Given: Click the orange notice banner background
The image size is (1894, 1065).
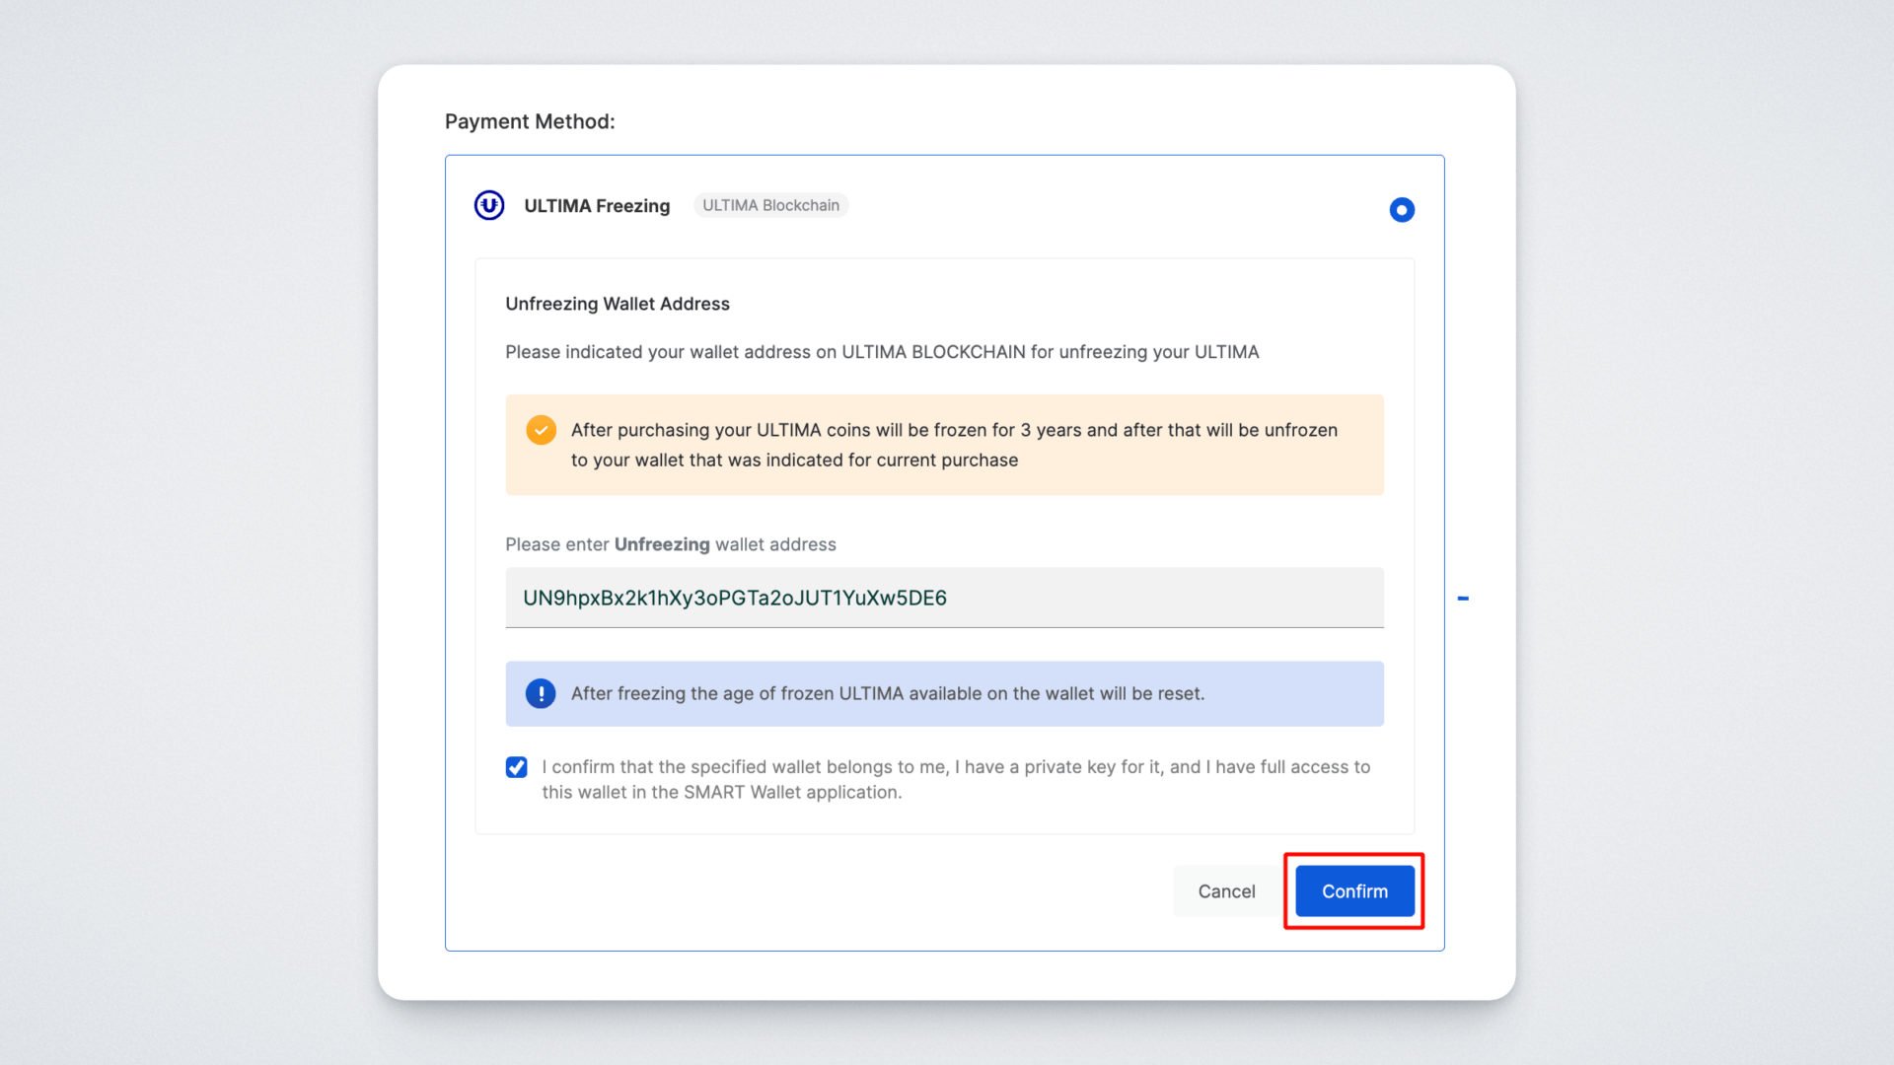Looking at the screenshot, I should tap(1361, 478).
